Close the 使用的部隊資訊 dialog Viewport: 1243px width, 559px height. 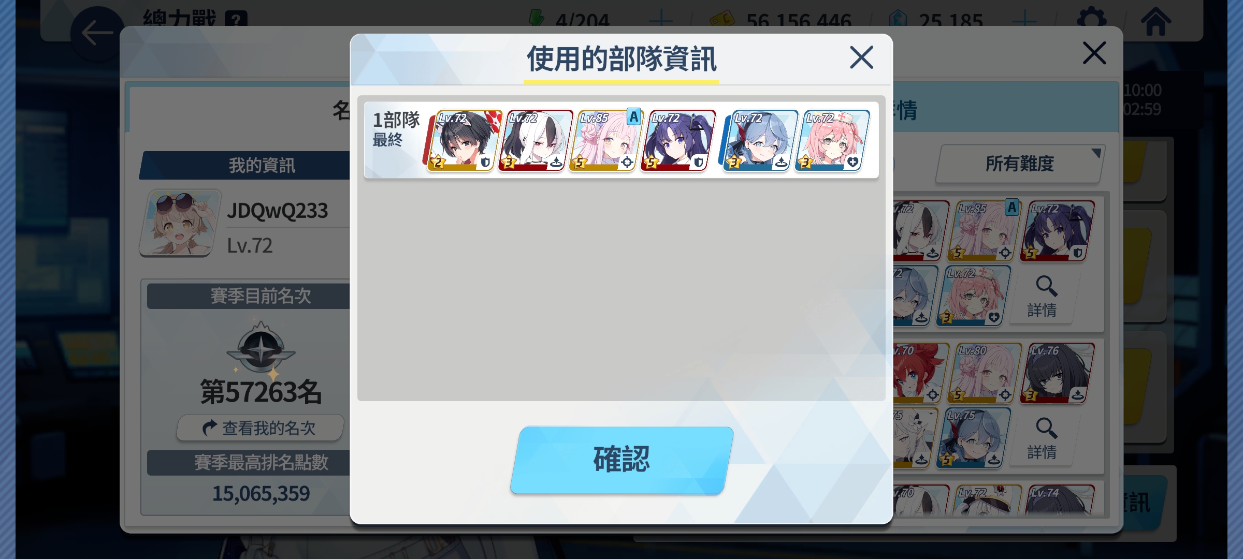[861, 57]
